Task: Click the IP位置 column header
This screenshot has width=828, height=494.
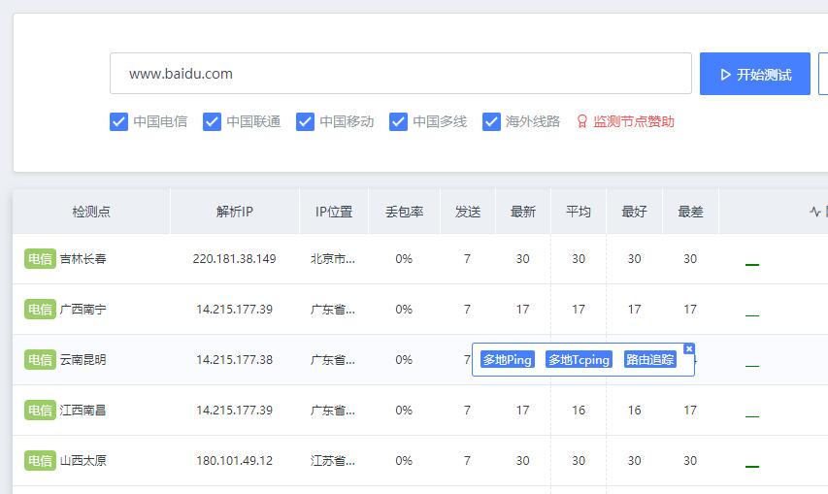Action: (x=334, y=212)
